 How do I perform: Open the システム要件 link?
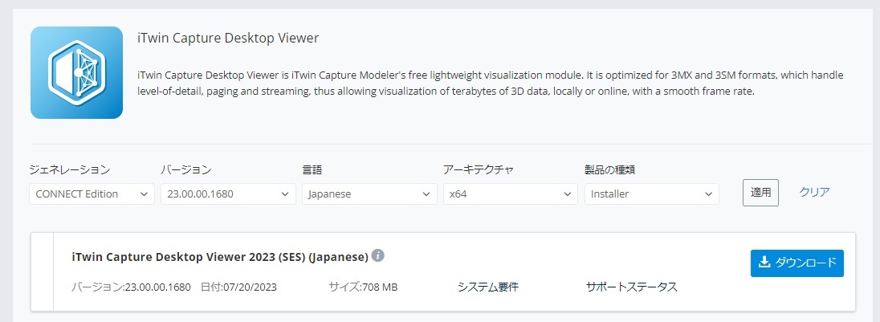487,287
